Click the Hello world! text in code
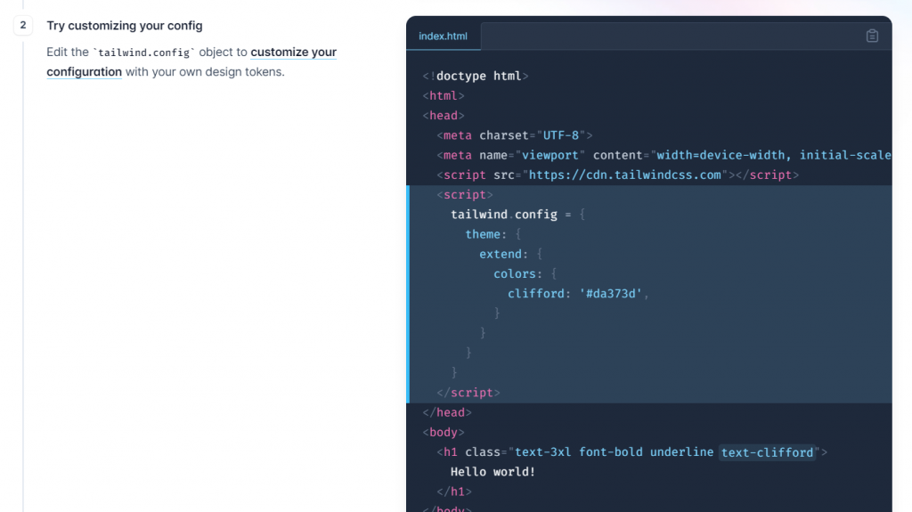 [493, 472]
